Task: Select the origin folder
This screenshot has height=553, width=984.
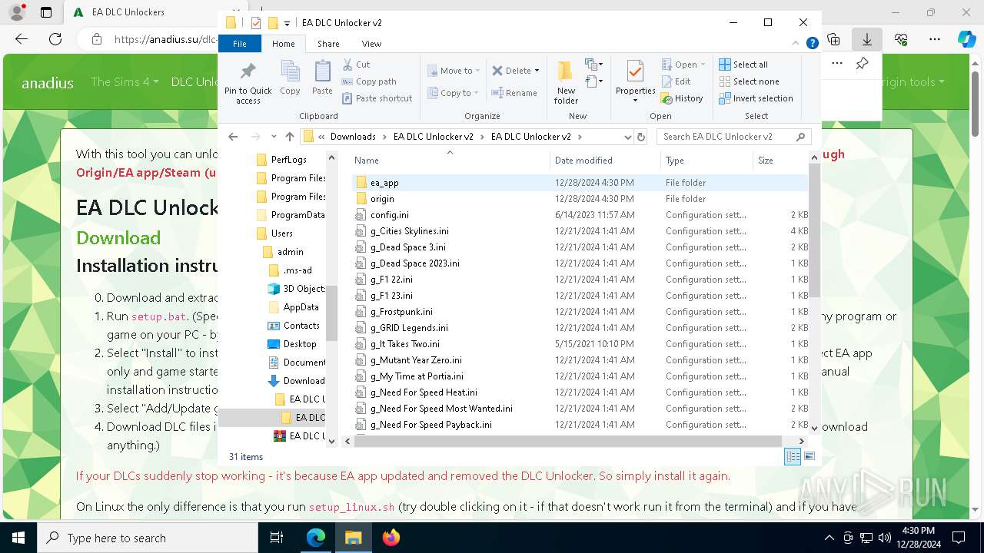Action: [x=579, y=199]
